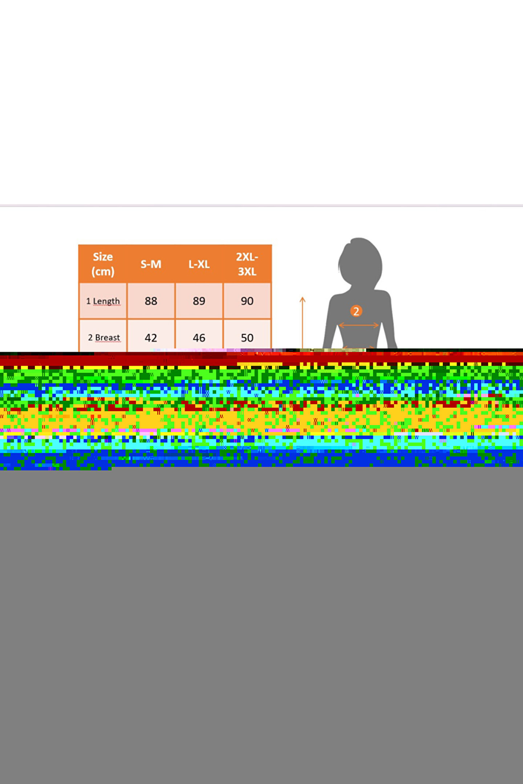The width and height of the screenshot is (523, 784).
Task: Select the length value 89 cell
Action: 199,301
